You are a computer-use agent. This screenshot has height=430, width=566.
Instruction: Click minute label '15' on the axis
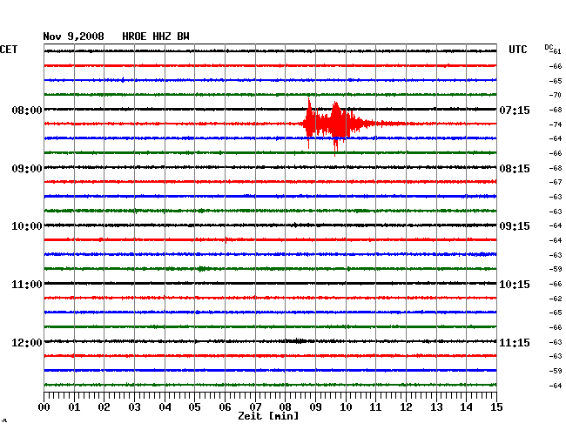point(496,407)
